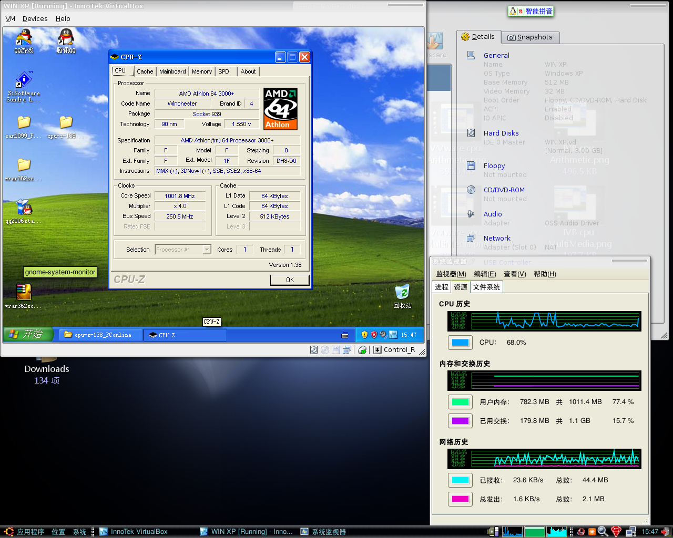Open the Devices menu
The image size is (673, 538).
pos(35,18)
